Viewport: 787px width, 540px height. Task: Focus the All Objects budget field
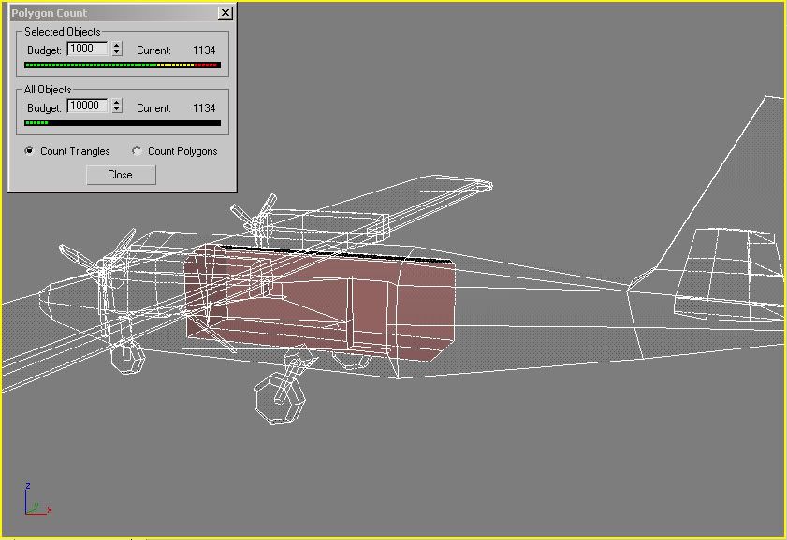pos(87,107)
